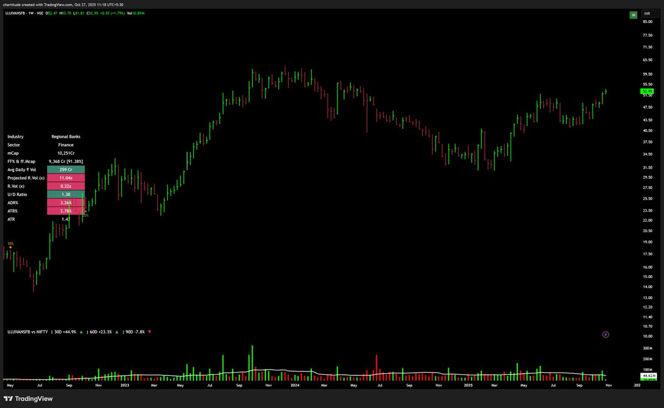Image resolution: width=664 pixels, height=408 pixels.
Task: Click the 85.00 price axis label
Action: (646, 22)
